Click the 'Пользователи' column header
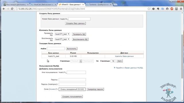The height and width of the screenshot is (103, 184). 93,53
